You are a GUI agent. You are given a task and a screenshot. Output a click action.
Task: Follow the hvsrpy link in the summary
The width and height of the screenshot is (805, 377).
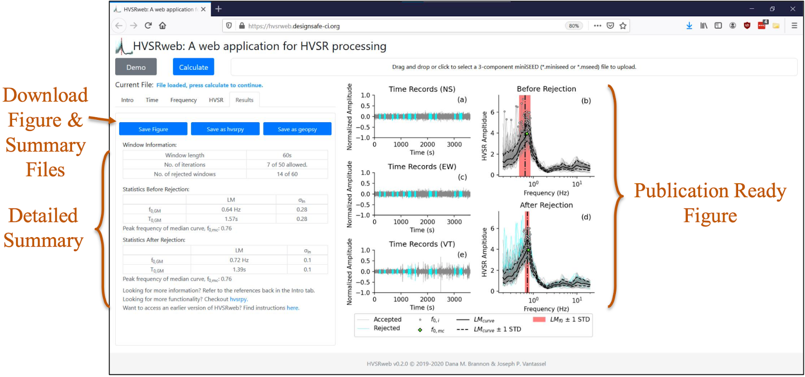pyautogui.click(x=238, y=299)
